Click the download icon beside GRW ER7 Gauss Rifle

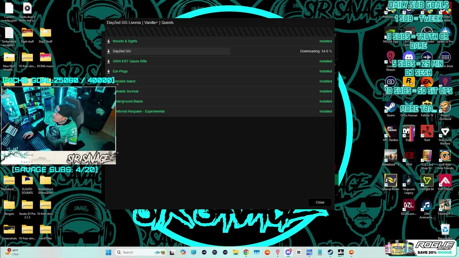click(108, 61)
